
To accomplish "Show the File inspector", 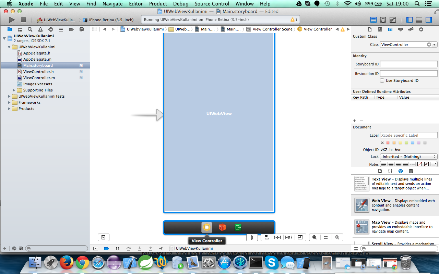I will (x=370, y=29).
